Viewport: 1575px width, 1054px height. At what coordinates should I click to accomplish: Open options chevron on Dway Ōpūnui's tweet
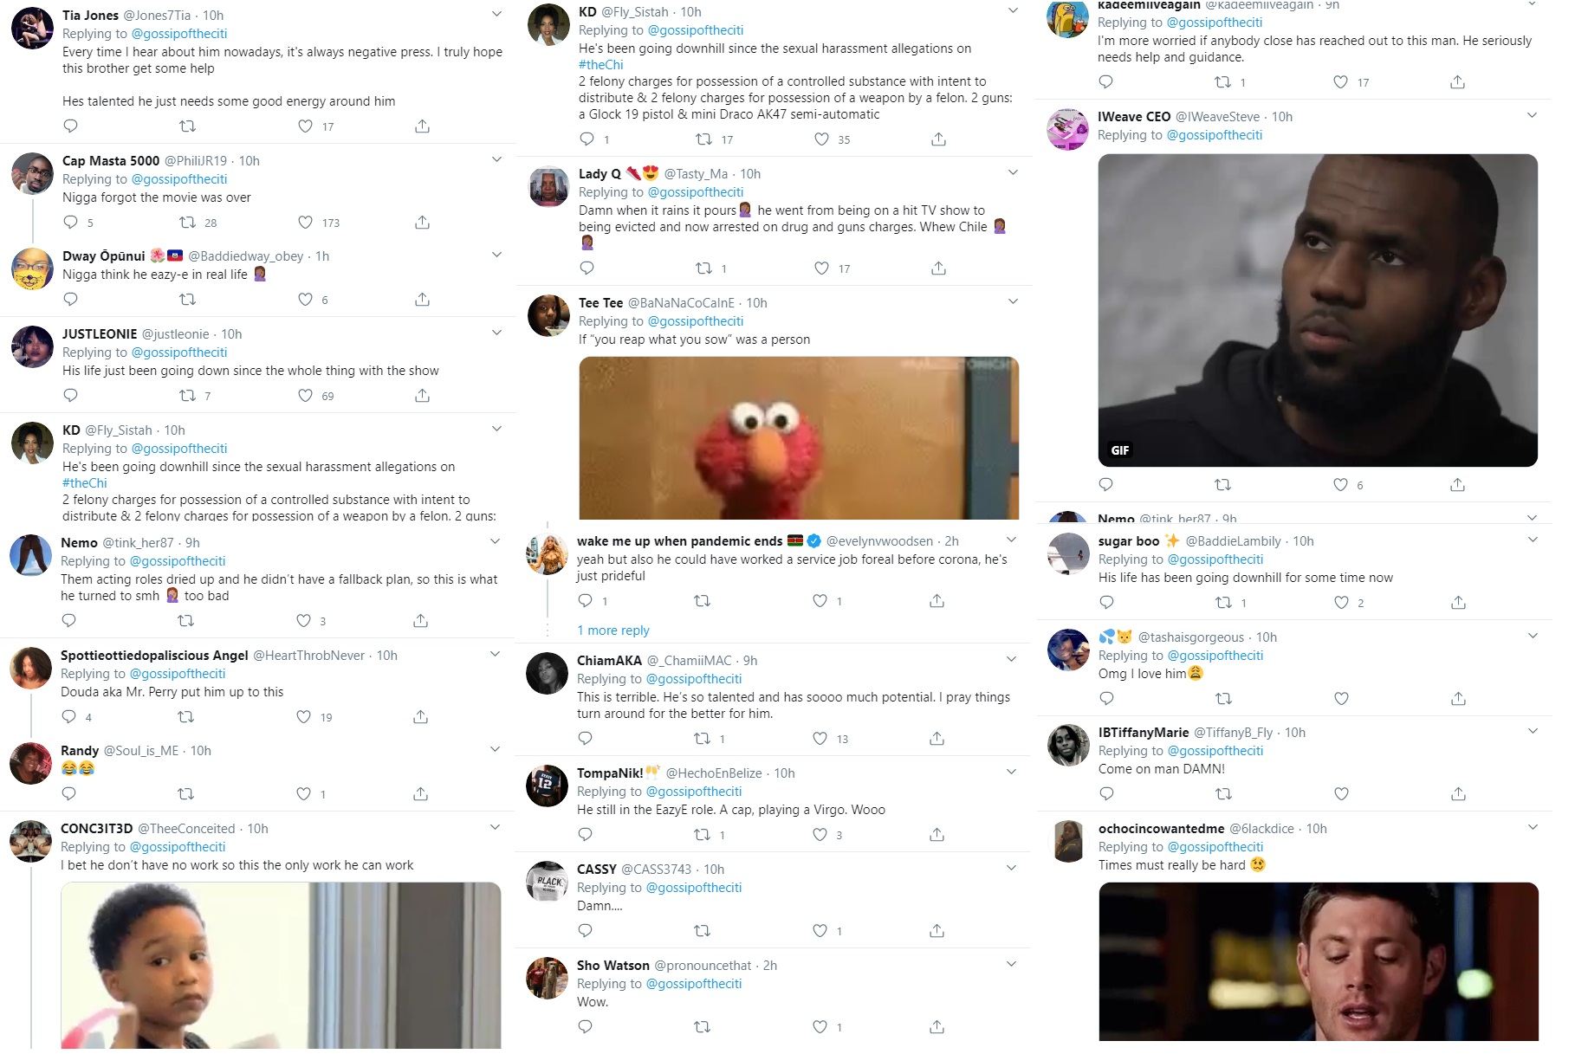point(496,255)
